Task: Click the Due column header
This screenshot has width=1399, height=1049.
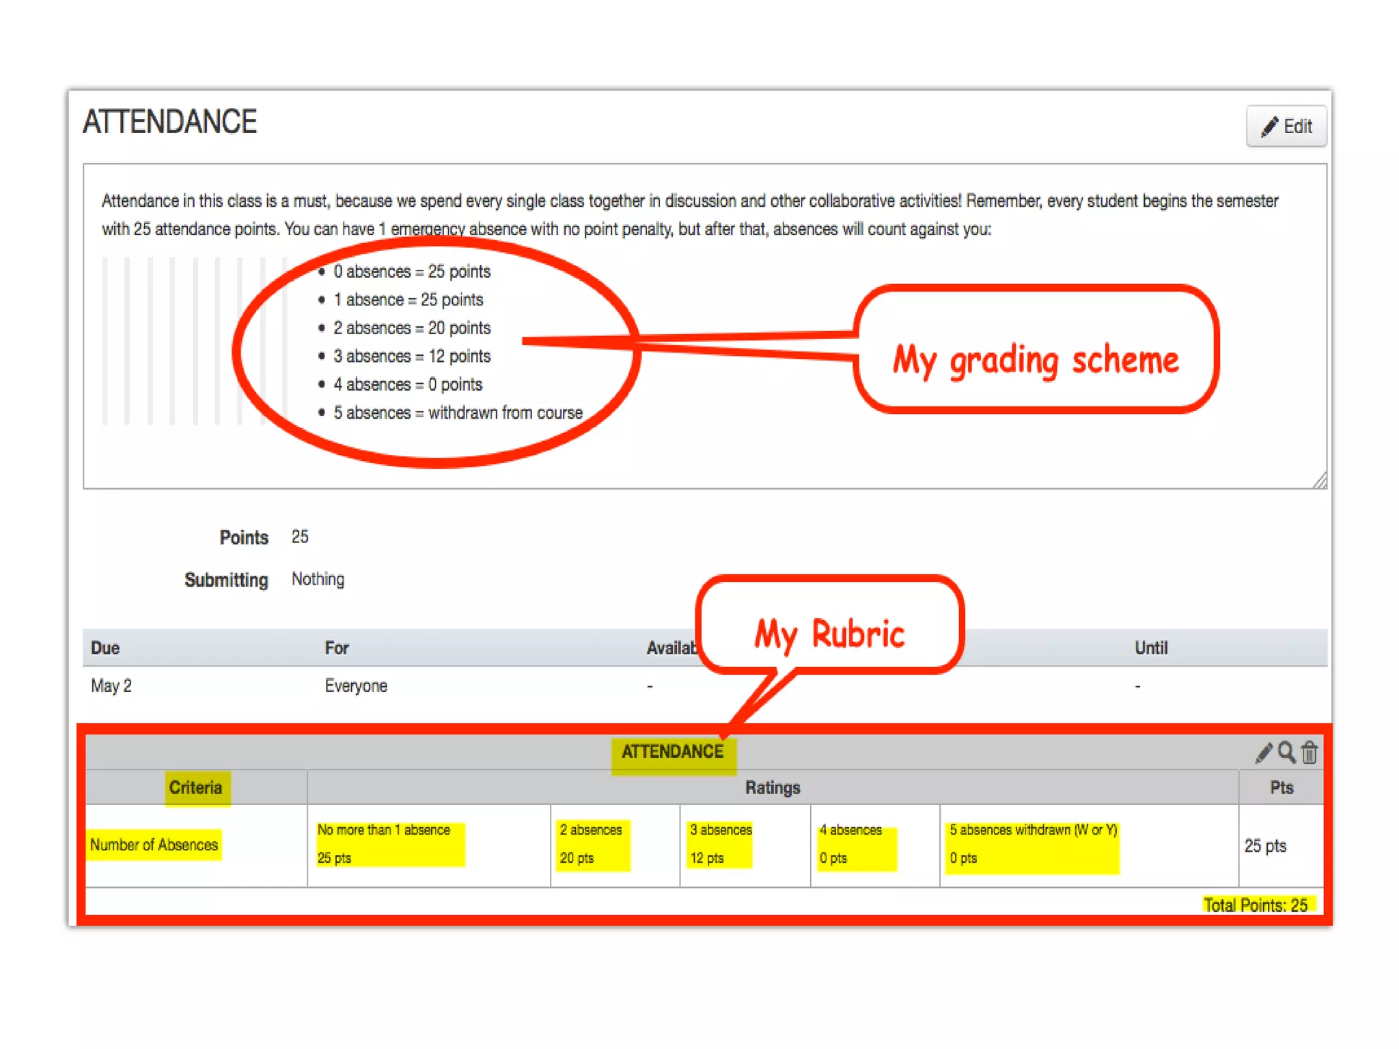Action: click(x=105, y=647)
